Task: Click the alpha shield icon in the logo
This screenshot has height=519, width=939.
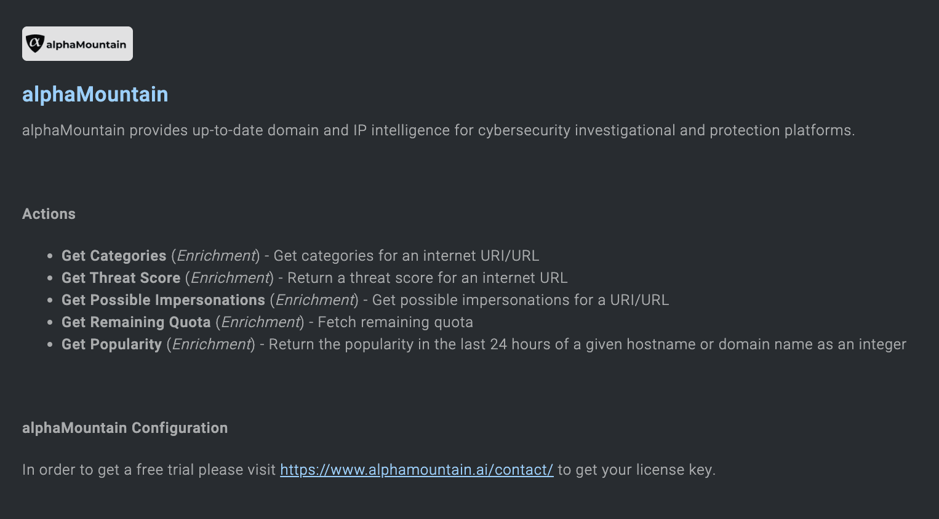Action: (x=35, y=44)
